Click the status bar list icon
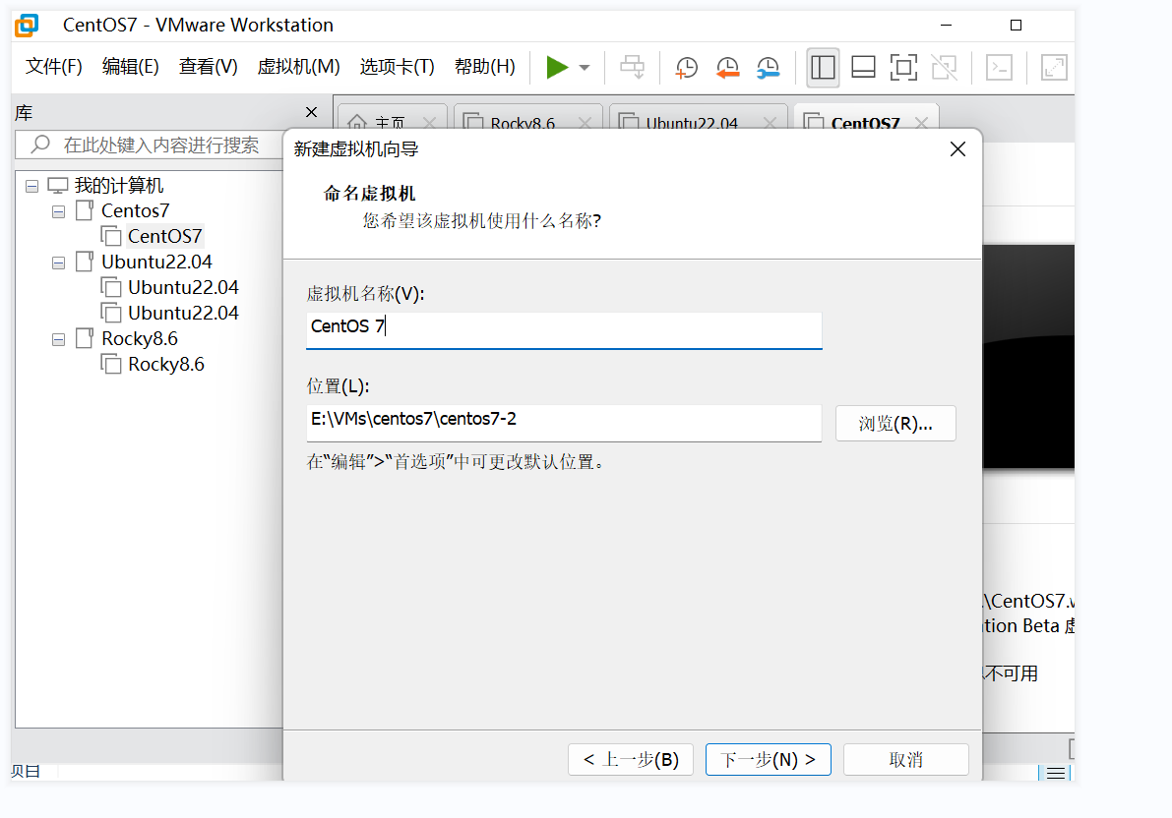This screenshot has width=1172, height=818. pyautogui.click(x=1056, y=773)
